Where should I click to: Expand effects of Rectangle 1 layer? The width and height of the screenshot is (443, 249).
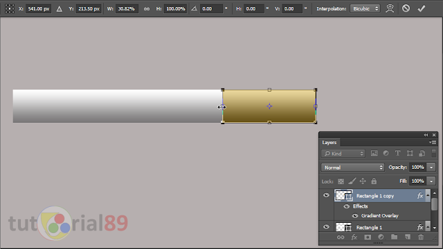point(428,227)
